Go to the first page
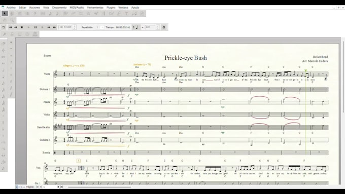345x194 pixels. click(x=37, y=187)
